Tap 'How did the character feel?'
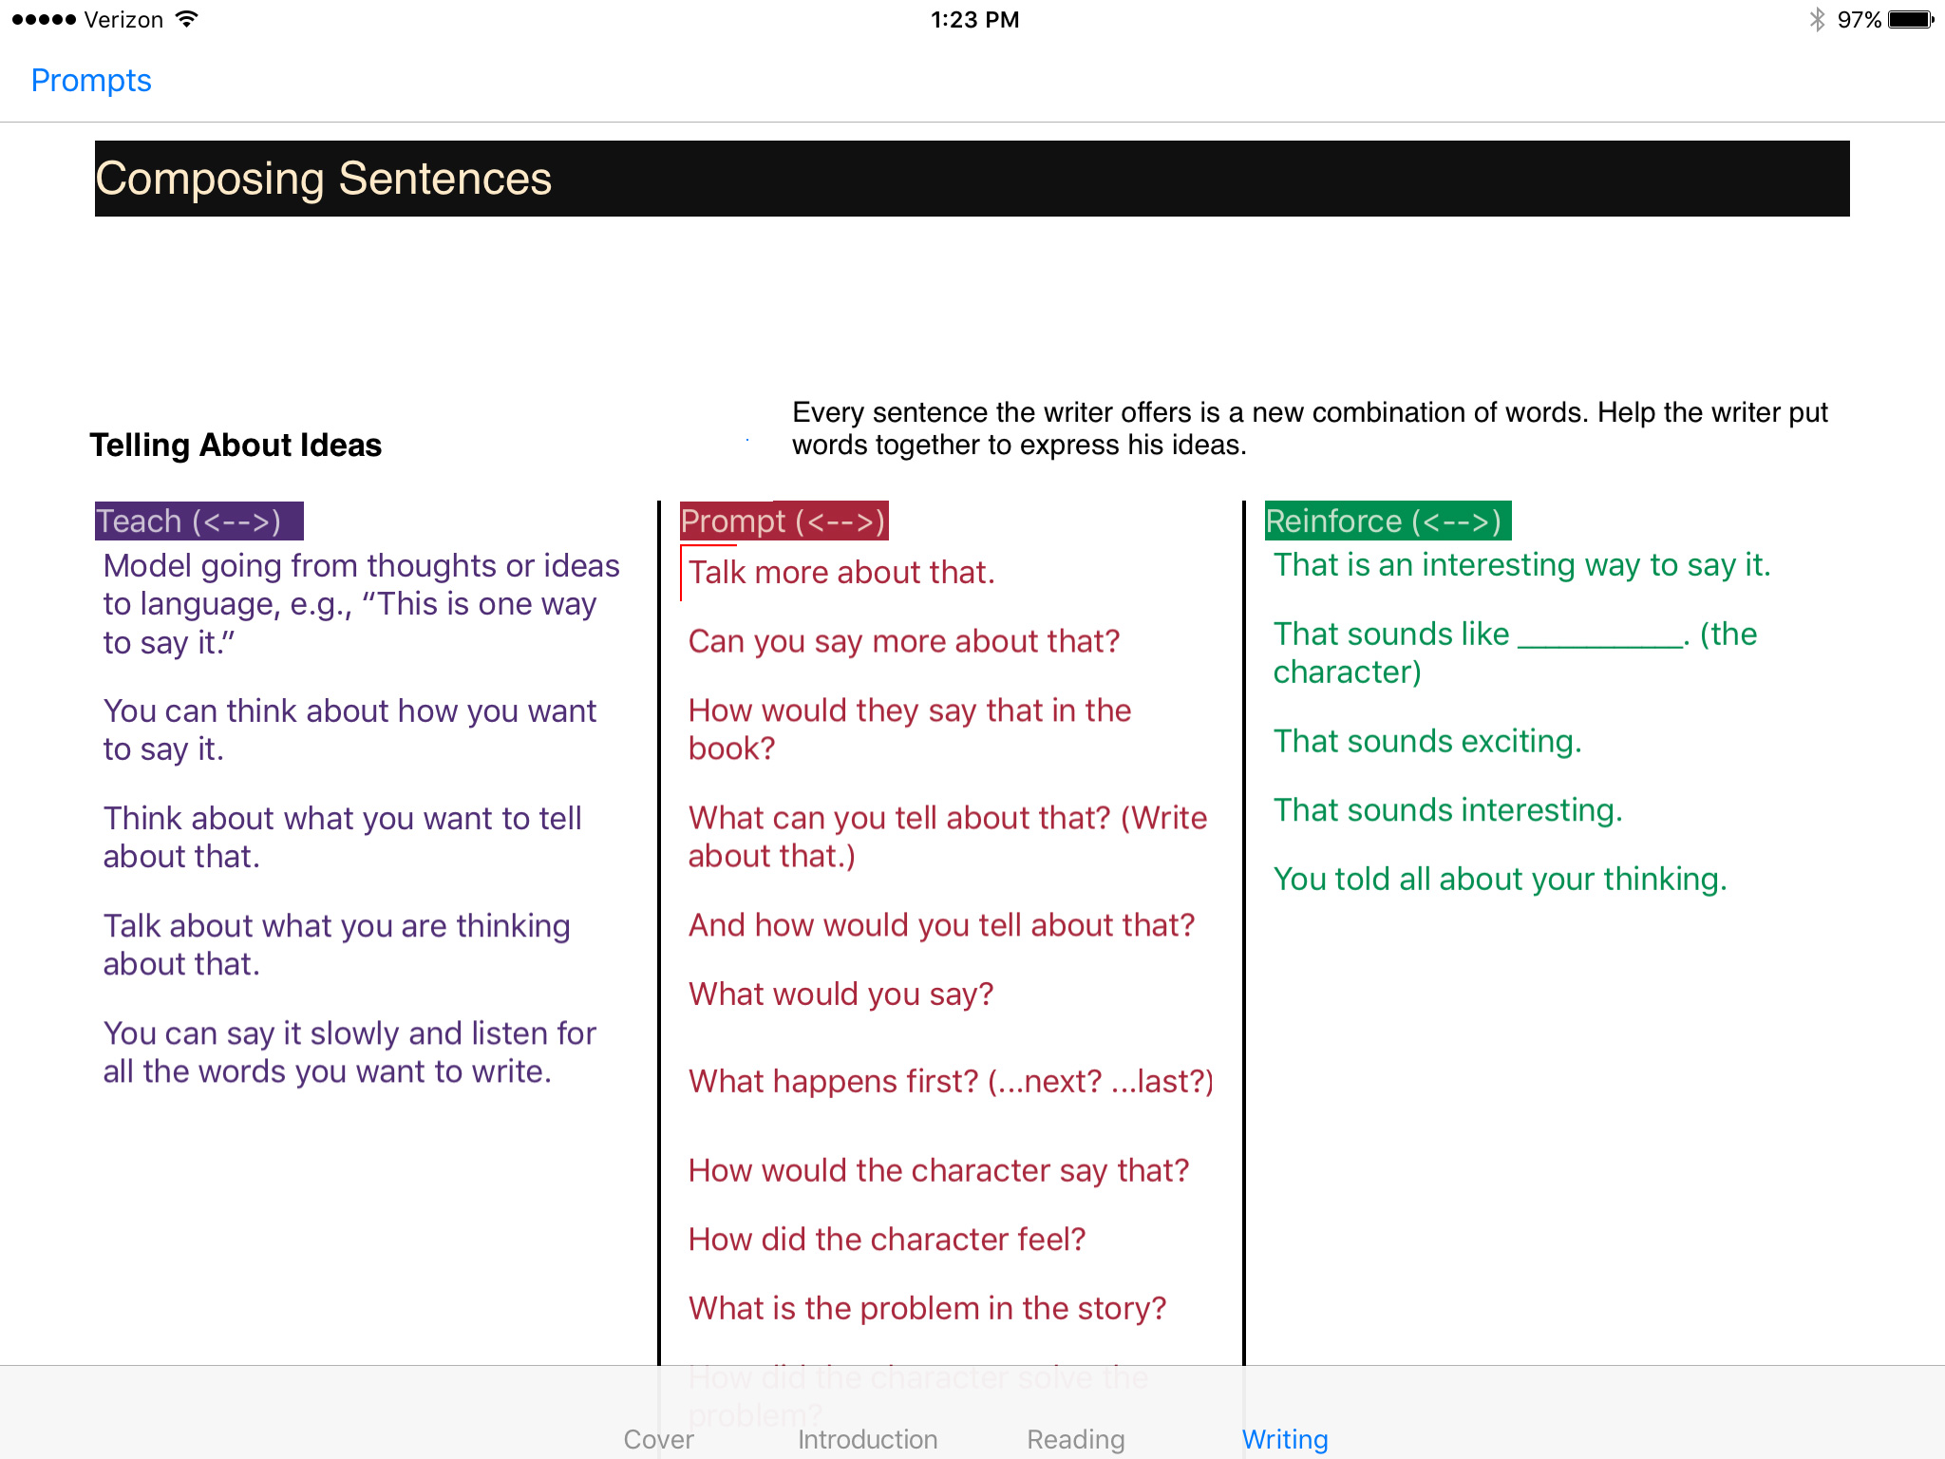This screenshot has width=1945, height=1459. pyautogui.click(x=886, y=1240)
